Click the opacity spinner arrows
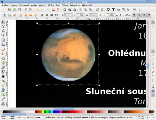The image size is (156, 120). click(x=25, y=118)
